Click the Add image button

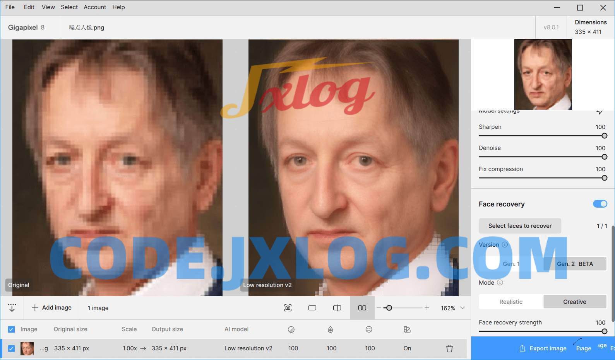point(51,308)
